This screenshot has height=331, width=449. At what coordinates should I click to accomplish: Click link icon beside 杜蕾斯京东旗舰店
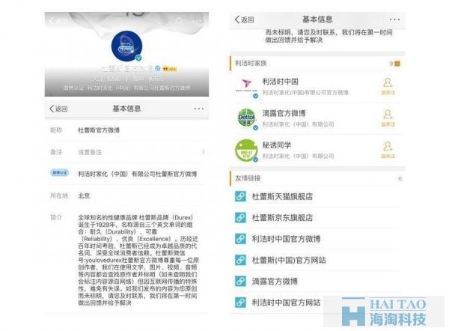(240, 218)
